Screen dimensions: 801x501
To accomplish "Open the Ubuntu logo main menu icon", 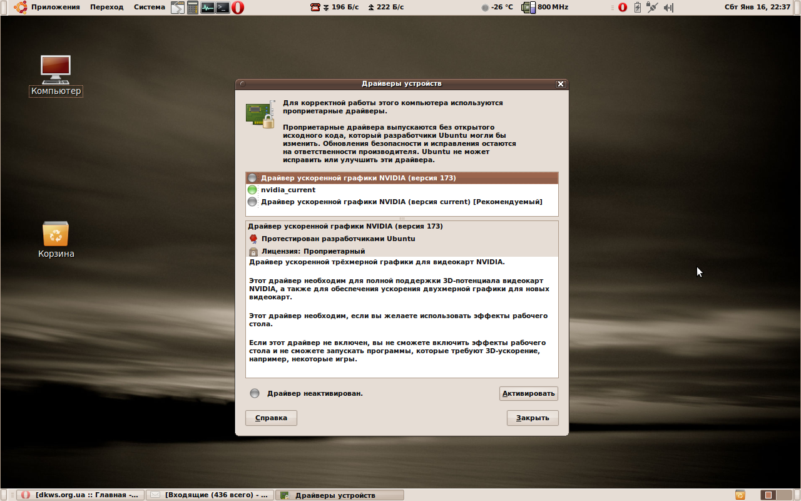I will coord(20,8).
